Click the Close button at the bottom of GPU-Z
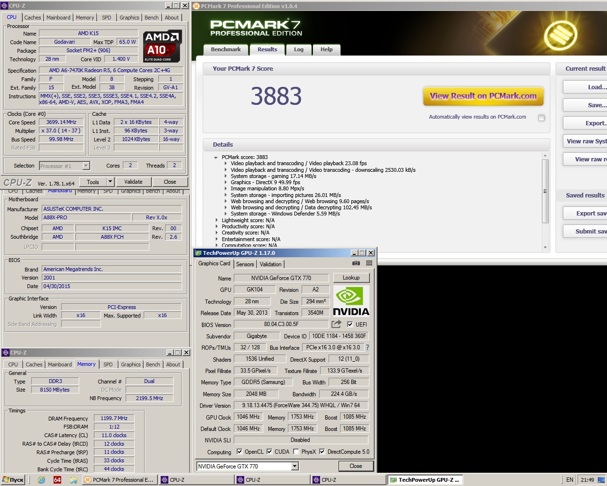 [356, 466]
